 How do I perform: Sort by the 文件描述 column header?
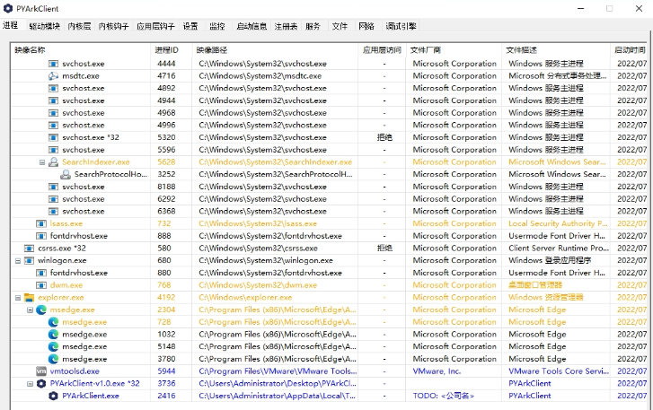pyautogui.click(x=556, y=50)
